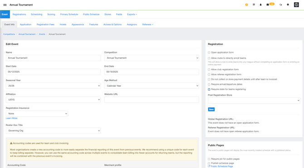304x168 pixels.
Task: Switch to Registrations tab
Action: point(19,14)
